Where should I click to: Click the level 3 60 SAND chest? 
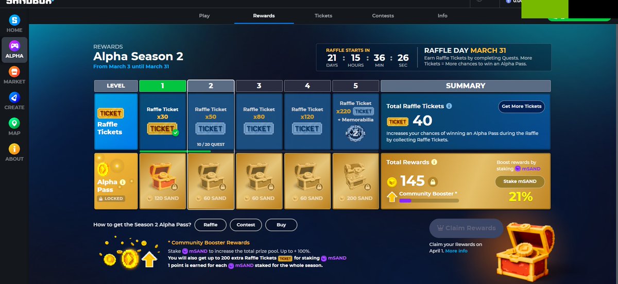pyautogui.click(x=259, y=178)
